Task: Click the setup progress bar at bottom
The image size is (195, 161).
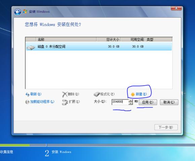Action: (97, 145)
